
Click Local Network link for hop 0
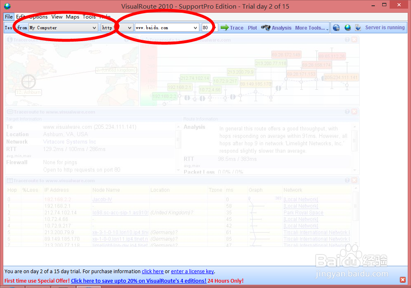point(301,200)
